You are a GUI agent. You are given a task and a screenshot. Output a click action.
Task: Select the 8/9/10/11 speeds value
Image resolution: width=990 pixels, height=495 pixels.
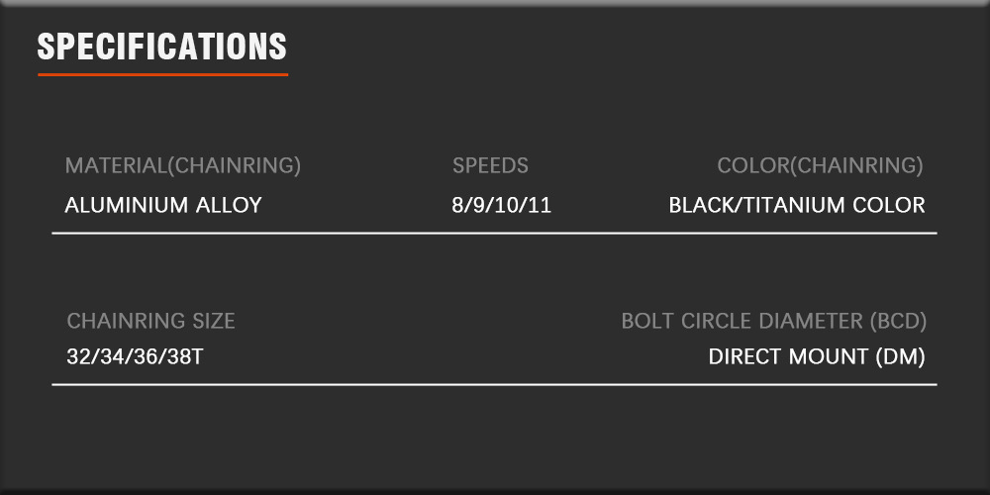501,206
